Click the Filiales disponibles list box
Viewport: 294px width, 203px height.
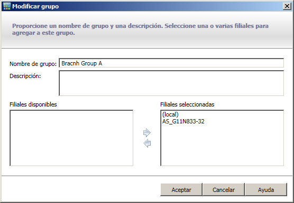pyautogui.click(x=71, y=138)
